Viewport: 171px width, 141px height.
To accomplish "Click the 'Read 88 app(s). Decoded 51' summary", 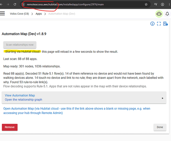I will pos(84,78).
